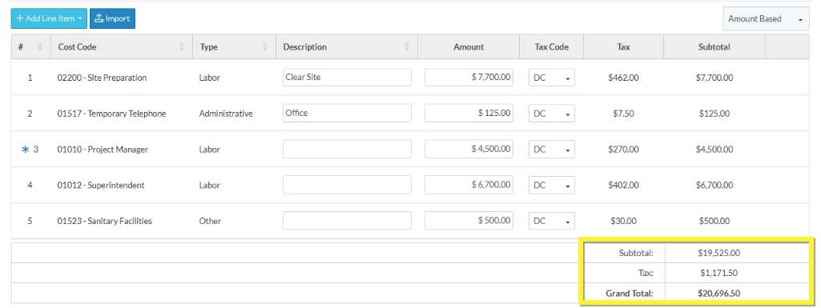This screenshot has height=308, width=821.
Task: Click the blue asterisk on row 3
Action: click(x=25, y=150)
